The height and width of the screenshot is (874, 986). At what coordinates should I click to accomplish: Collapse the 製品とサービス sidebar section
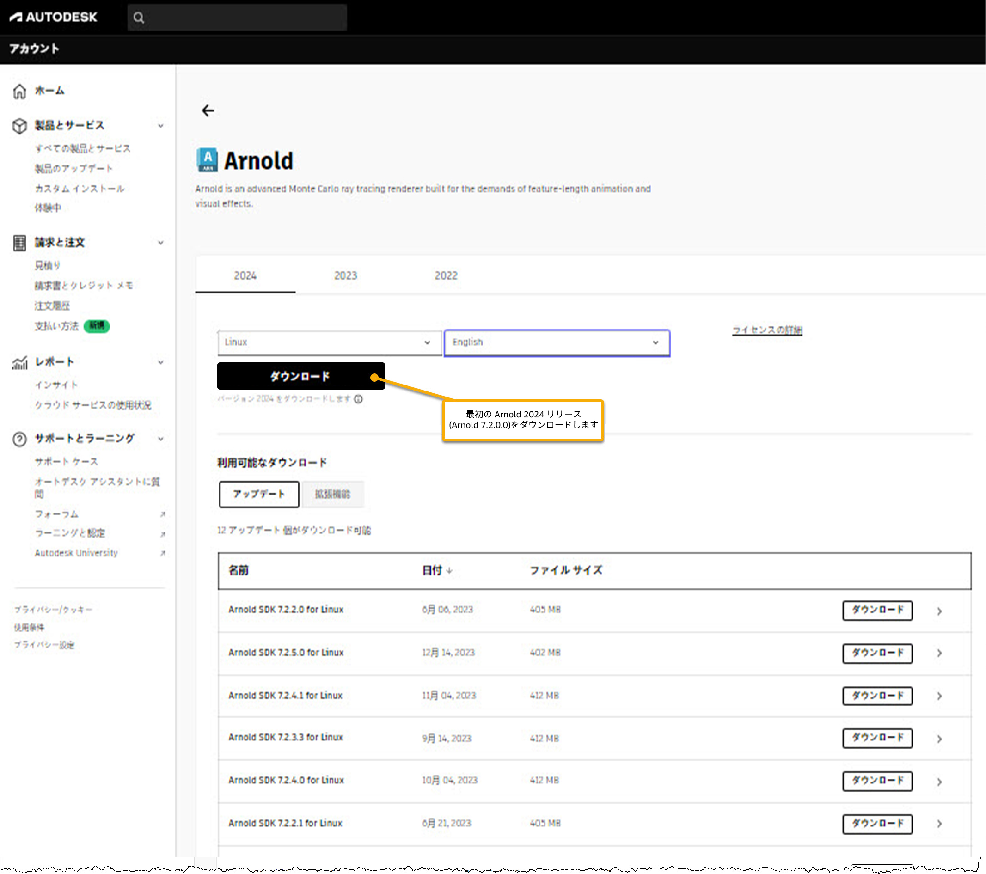tap(160, 126)
